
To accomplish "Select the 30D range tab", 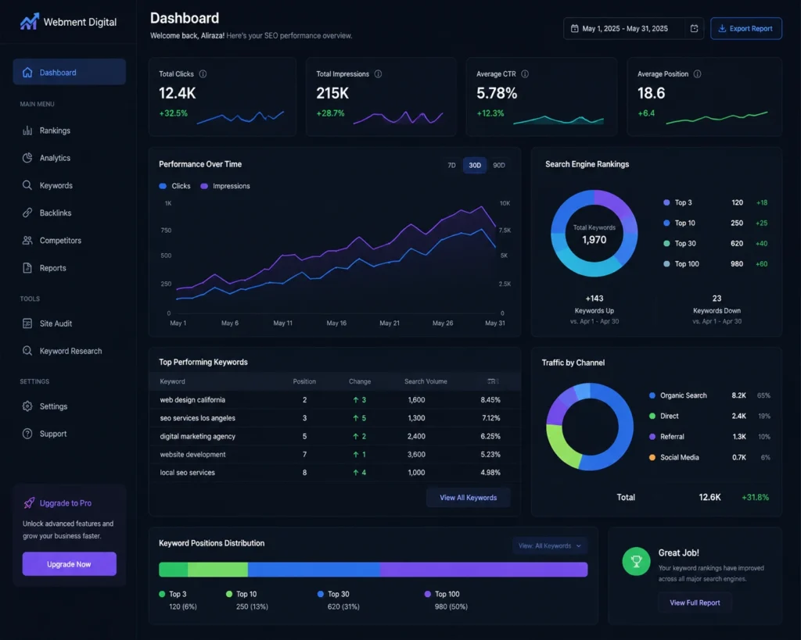I will tap(475, 166).
